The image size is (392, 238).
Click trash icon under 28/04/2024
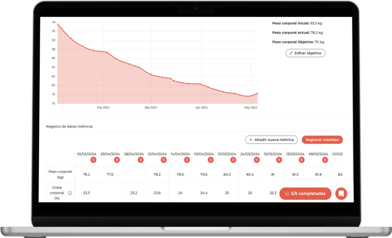tap(140, 160)
